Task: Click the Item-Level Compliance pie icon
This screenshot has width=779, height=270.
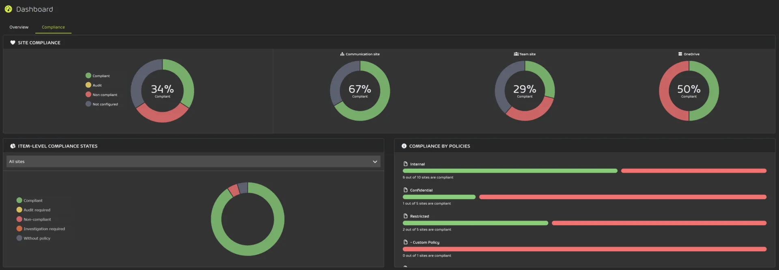Action: pos(13,146)
